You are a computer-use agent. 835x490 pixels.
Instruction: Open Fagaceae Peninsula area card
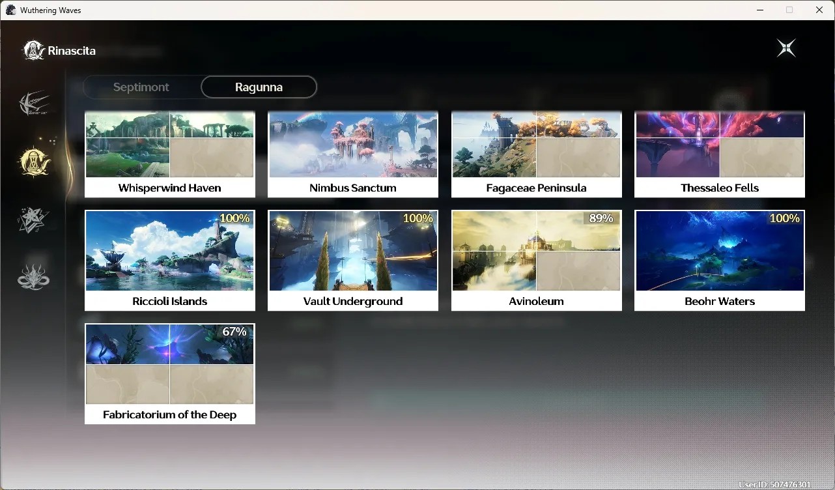tap(537, 154)
